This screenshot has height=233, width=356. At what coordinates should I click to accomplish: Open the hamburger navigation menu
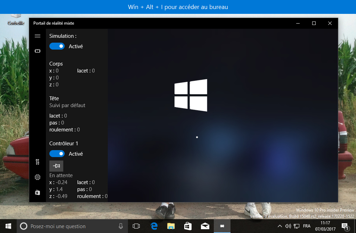[x=38, y=36]
